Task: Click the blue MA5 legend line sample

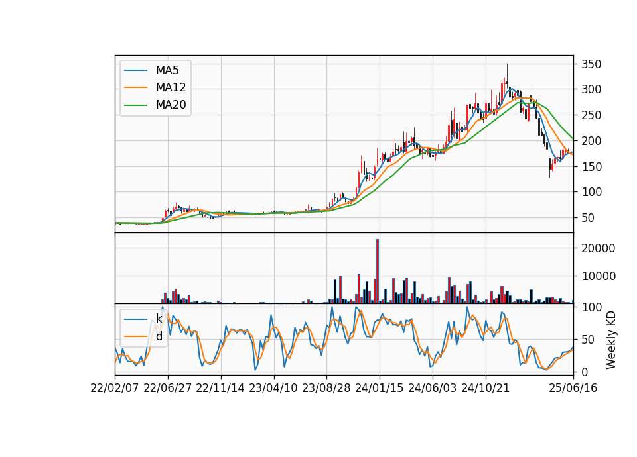Action: pos(135,71)
